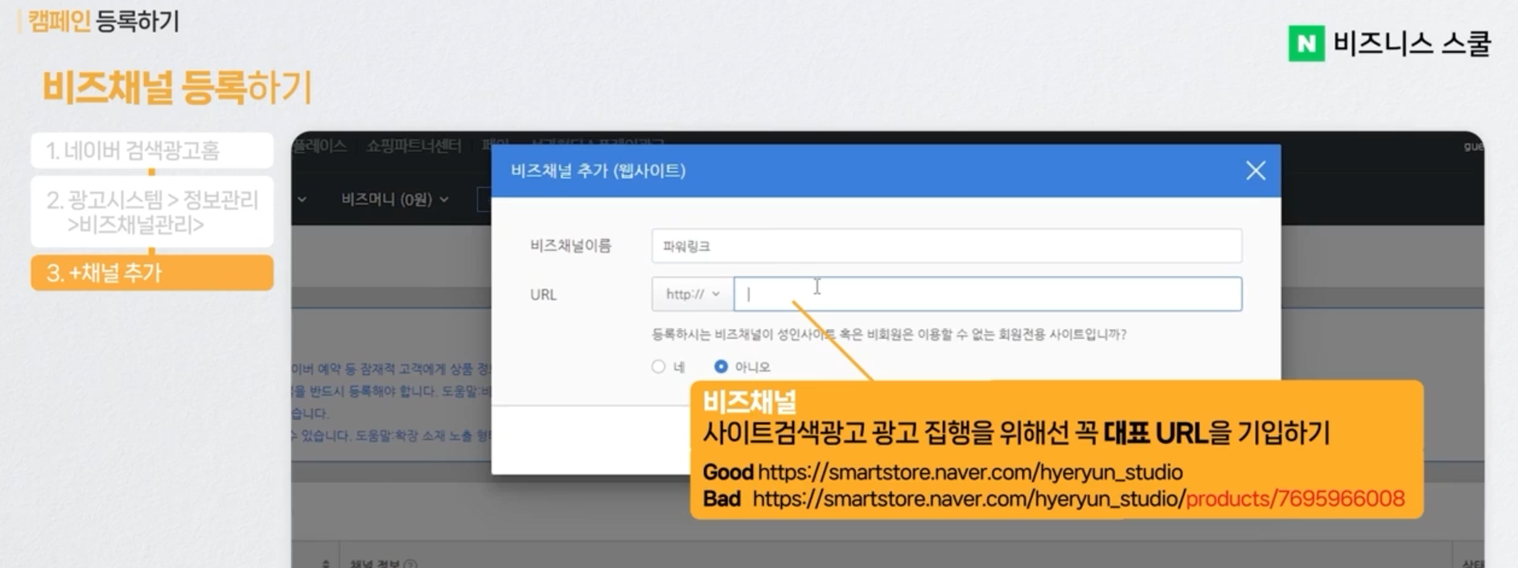Select the 네 radio button
Viewport: 1518px width, 568px height.
[x=659, y=367]
